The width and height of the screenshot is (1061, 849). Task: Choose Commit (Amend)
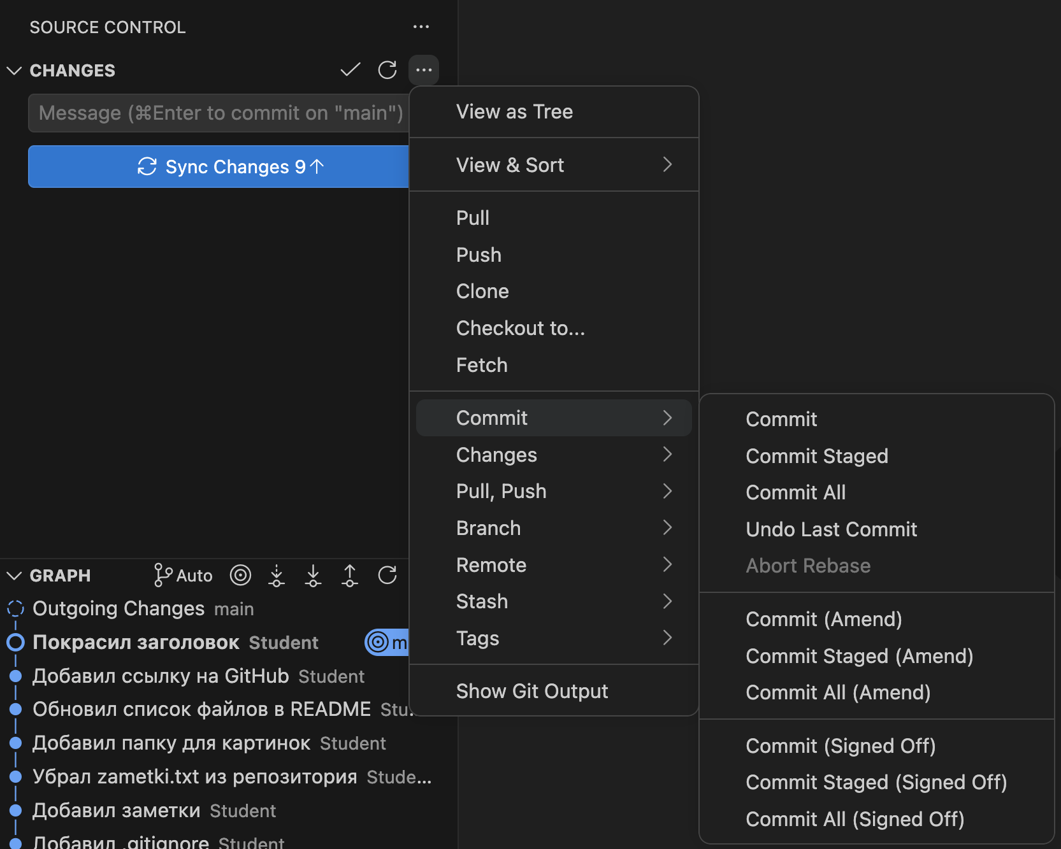coord(876,619)
